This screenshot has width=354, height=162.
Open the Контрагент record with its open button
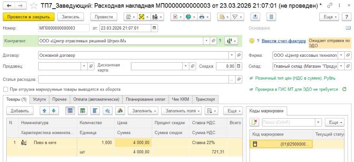[x=213, y=41]
